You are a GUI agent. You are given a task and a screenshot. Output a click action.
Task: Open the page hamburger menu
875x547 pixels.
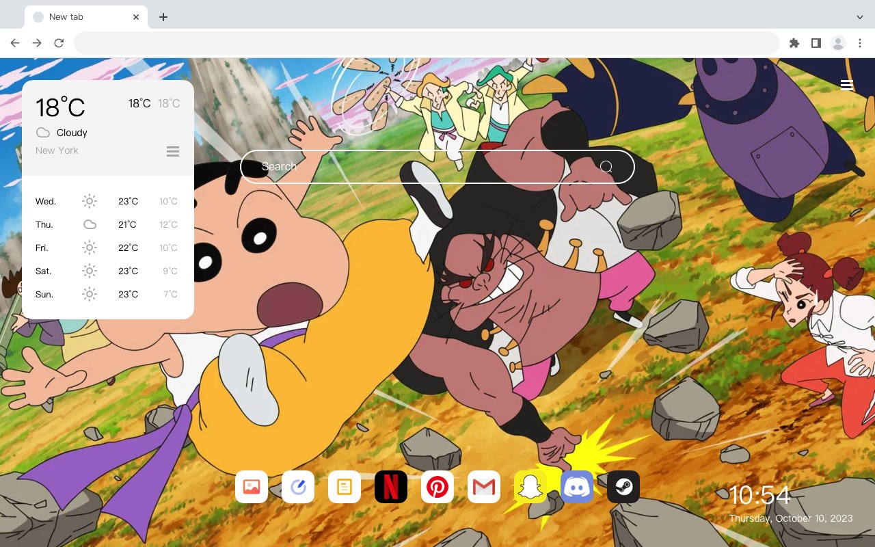pos(847,85)
